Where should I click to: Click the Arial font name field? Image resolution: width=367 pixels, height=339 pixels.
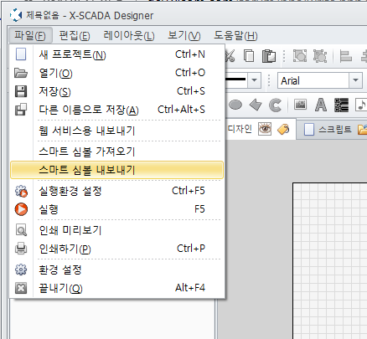(x=313, y=80)
